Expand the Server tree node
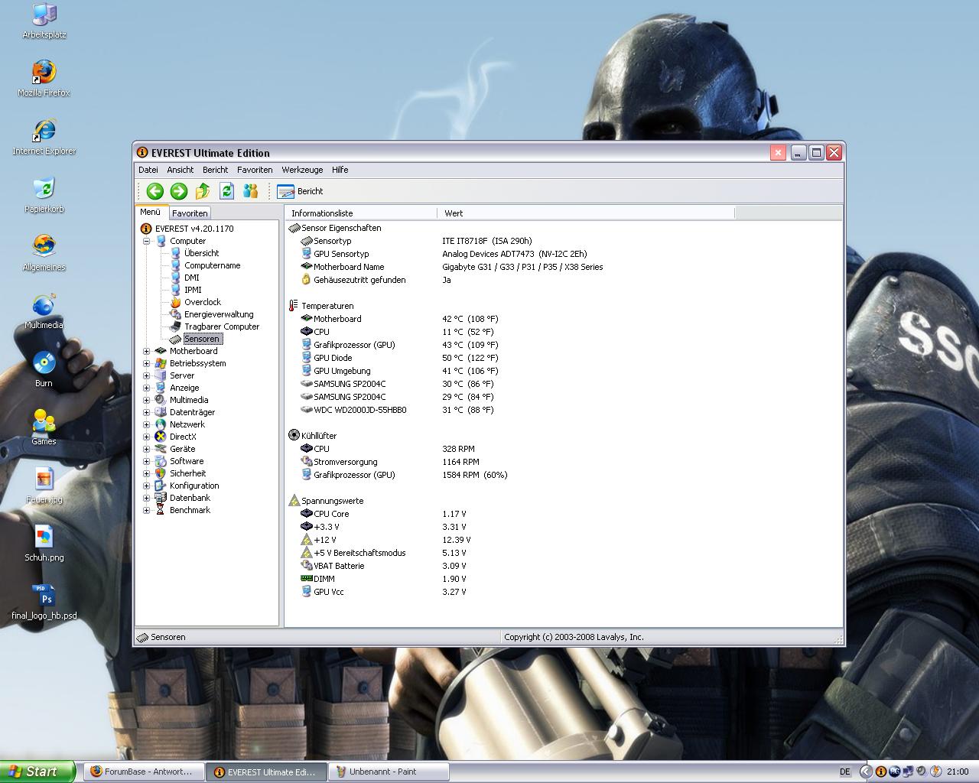 tap(147, 375)
